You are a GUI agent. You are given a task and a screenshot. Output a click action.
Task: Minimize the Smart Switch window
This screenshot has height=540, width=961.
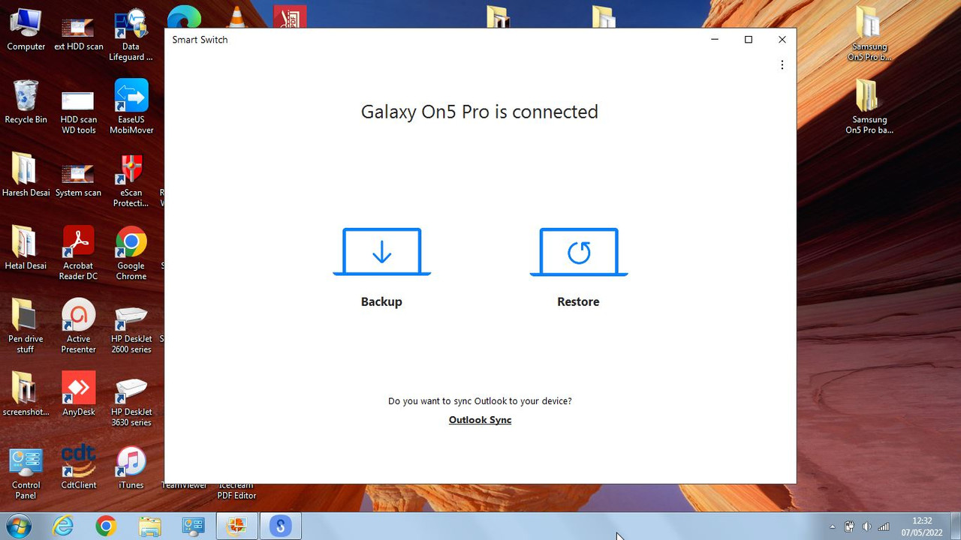coord(715,40)
